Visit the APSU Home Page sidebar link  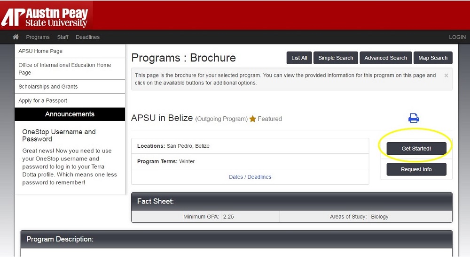click(40, 51)
